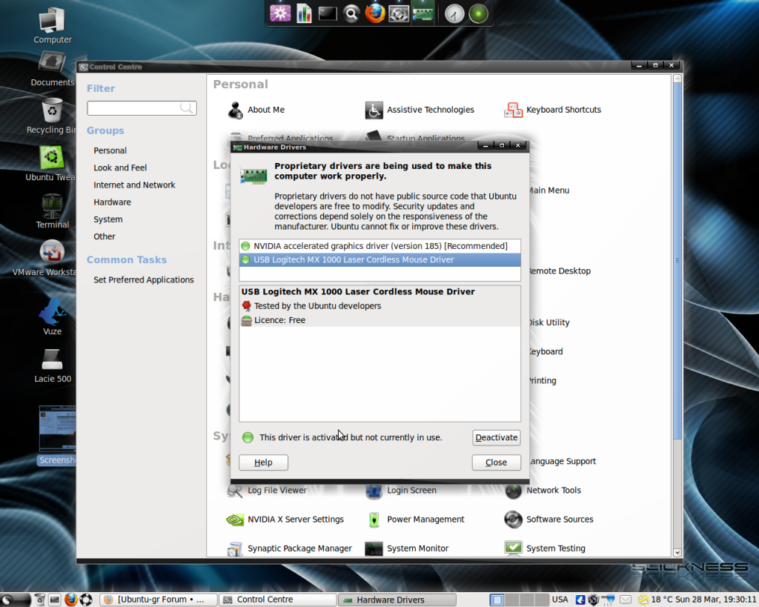Switch to Control Centre taskbar button

point(277,600)
